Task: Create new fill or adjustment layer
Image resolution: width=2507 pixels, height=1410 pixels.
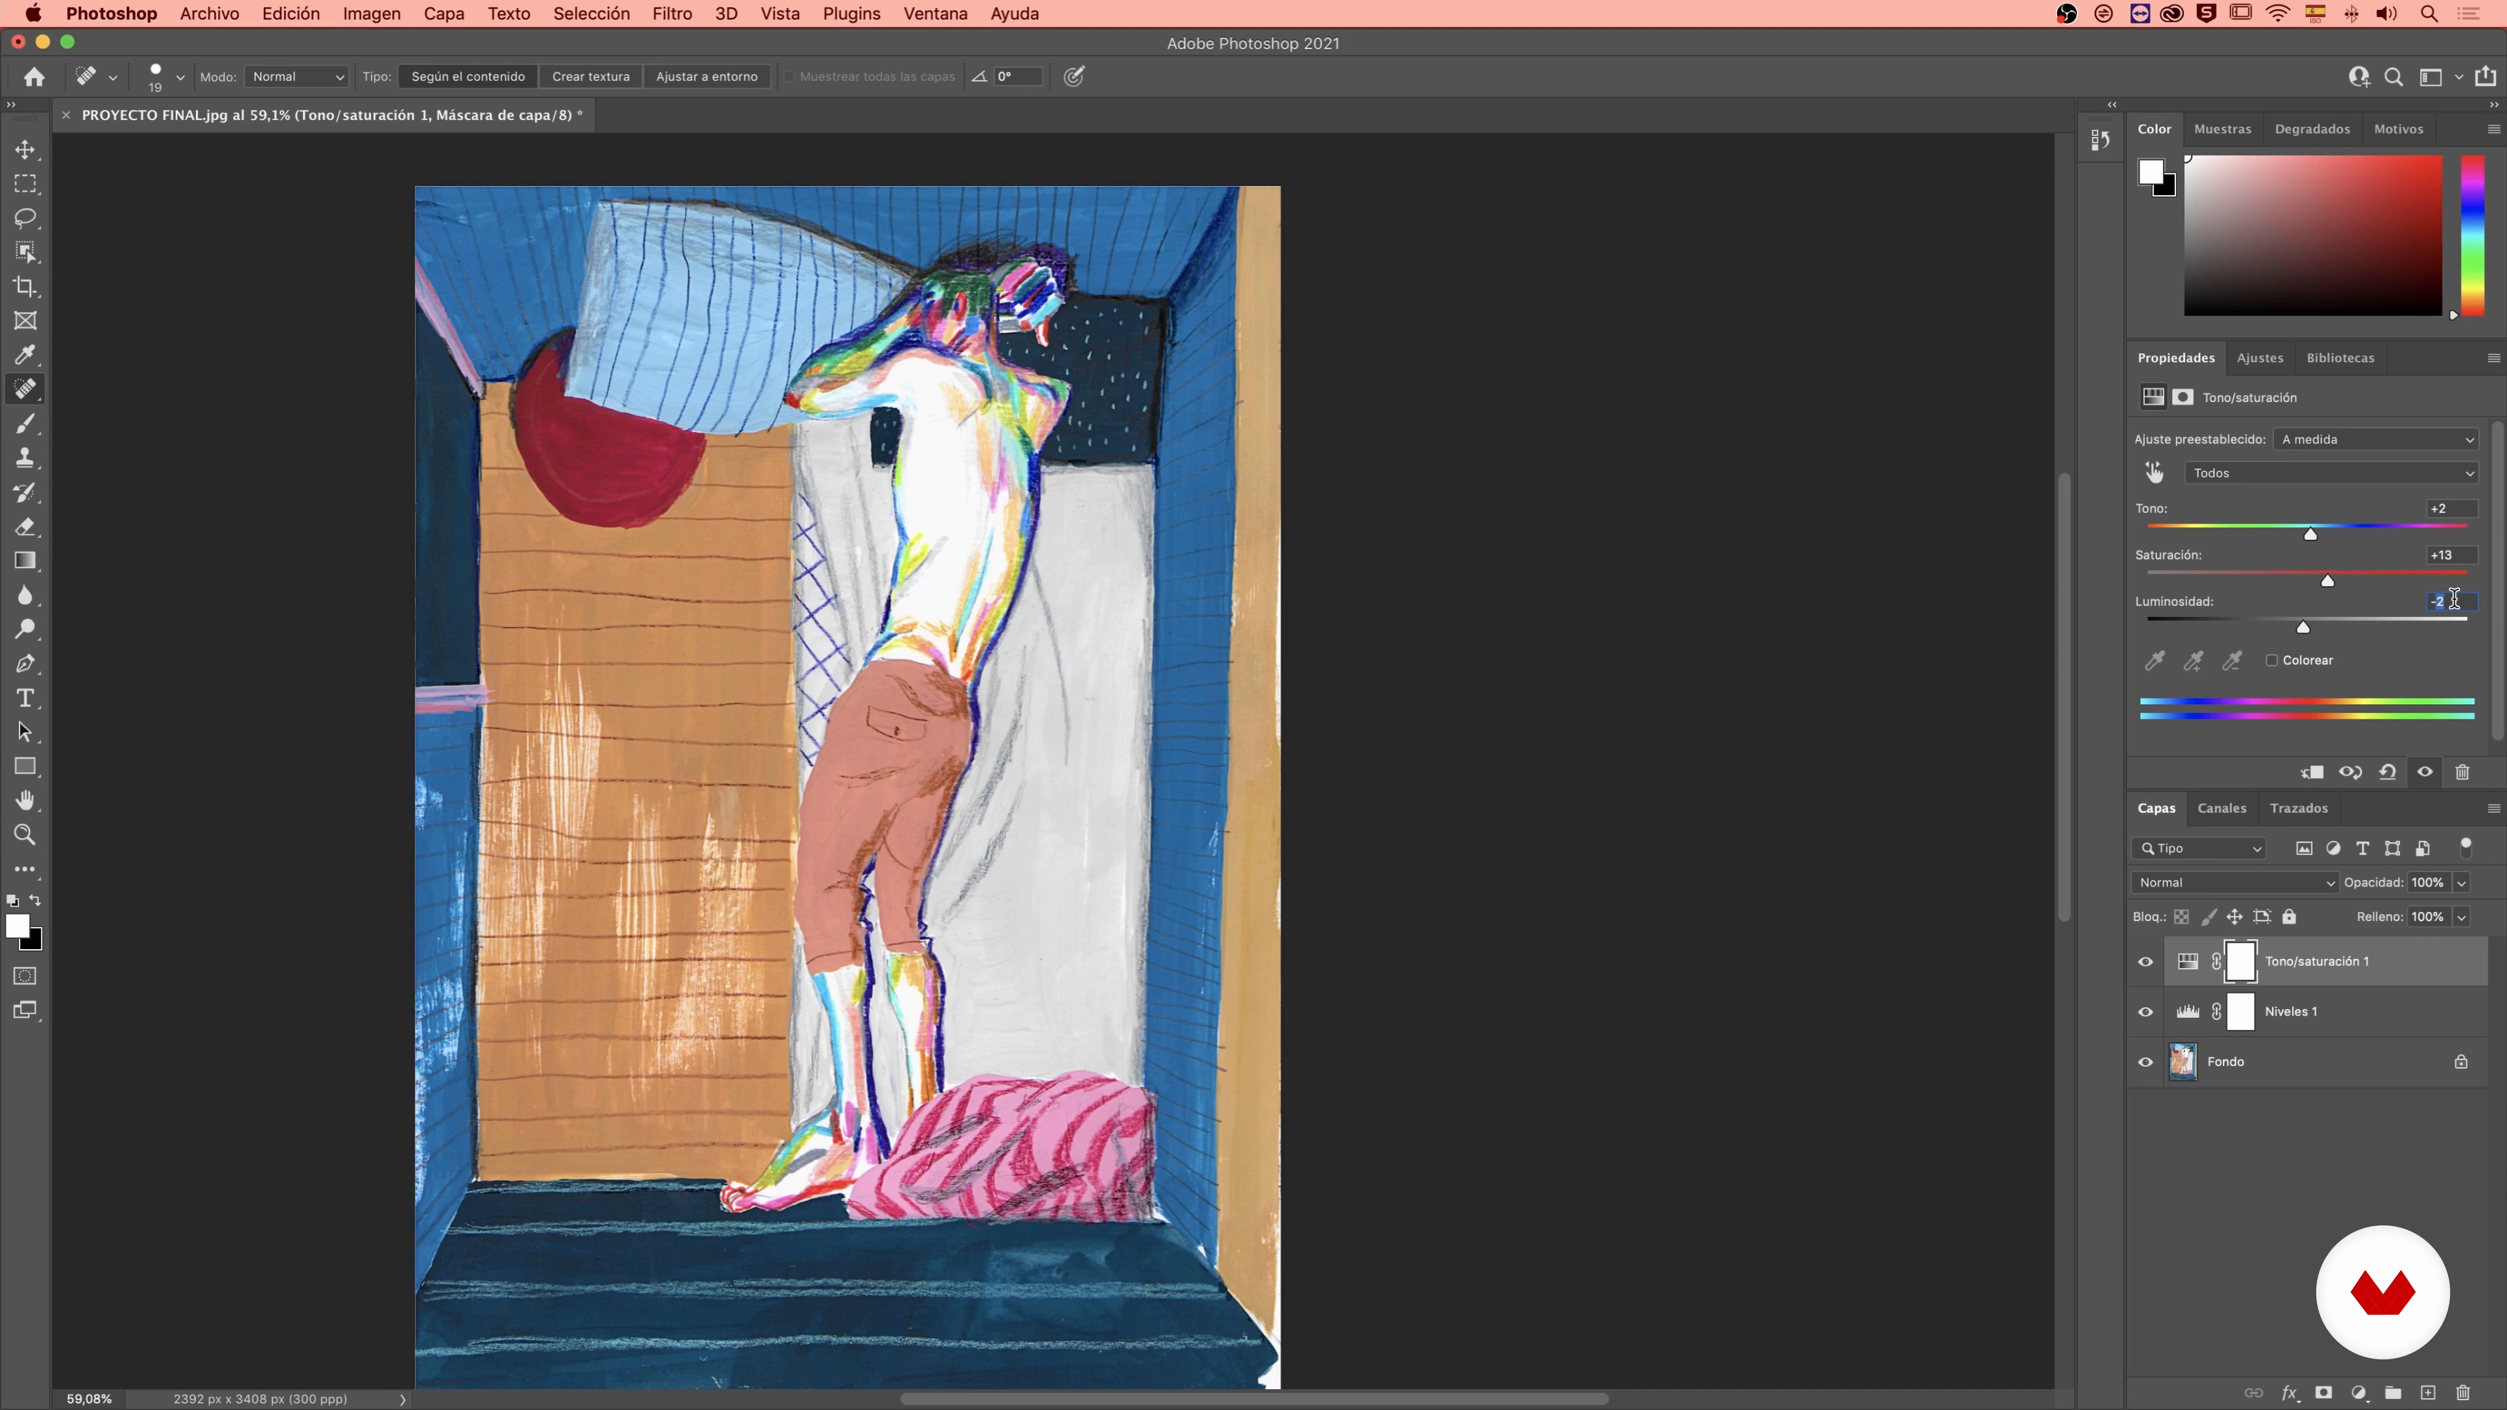Action: (2358, 1392)
